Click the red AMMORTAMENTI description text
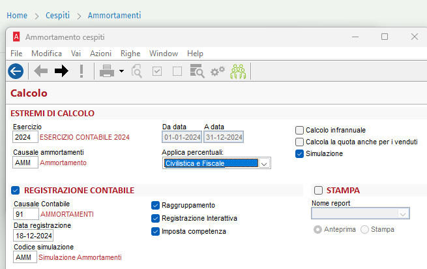Image resolution: width=427 pixels, height=269 pixels. point(67,214)
